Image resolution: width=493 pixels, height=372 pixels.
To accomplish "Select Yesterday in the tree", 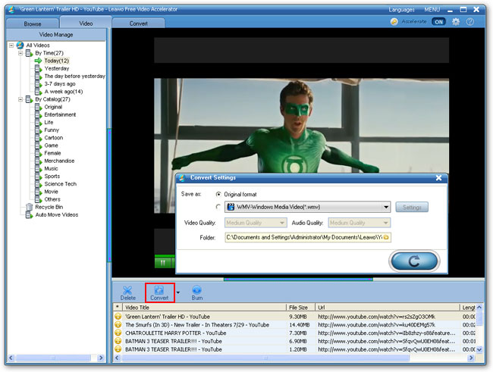I will coord(57,68).
